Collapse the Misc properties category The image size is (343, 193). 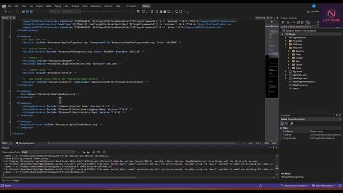coord(281,128)
